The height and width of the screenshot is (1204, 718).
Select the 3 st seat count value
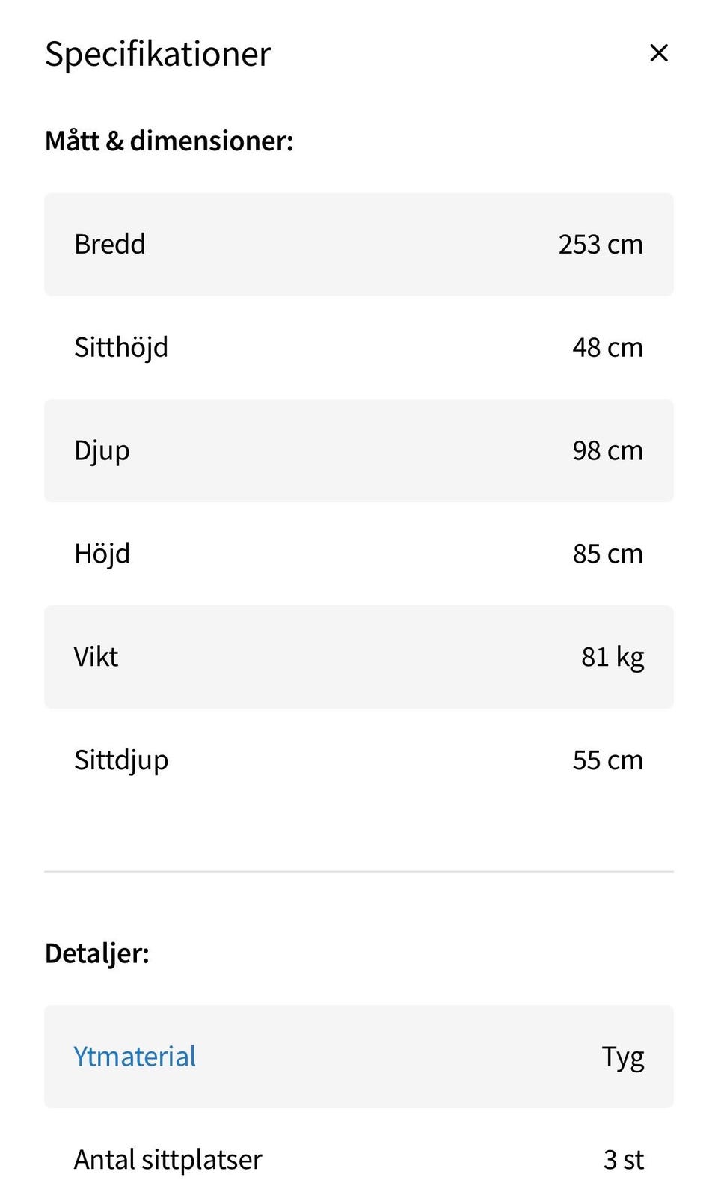pyautogui.click(x=623, y=1159)
